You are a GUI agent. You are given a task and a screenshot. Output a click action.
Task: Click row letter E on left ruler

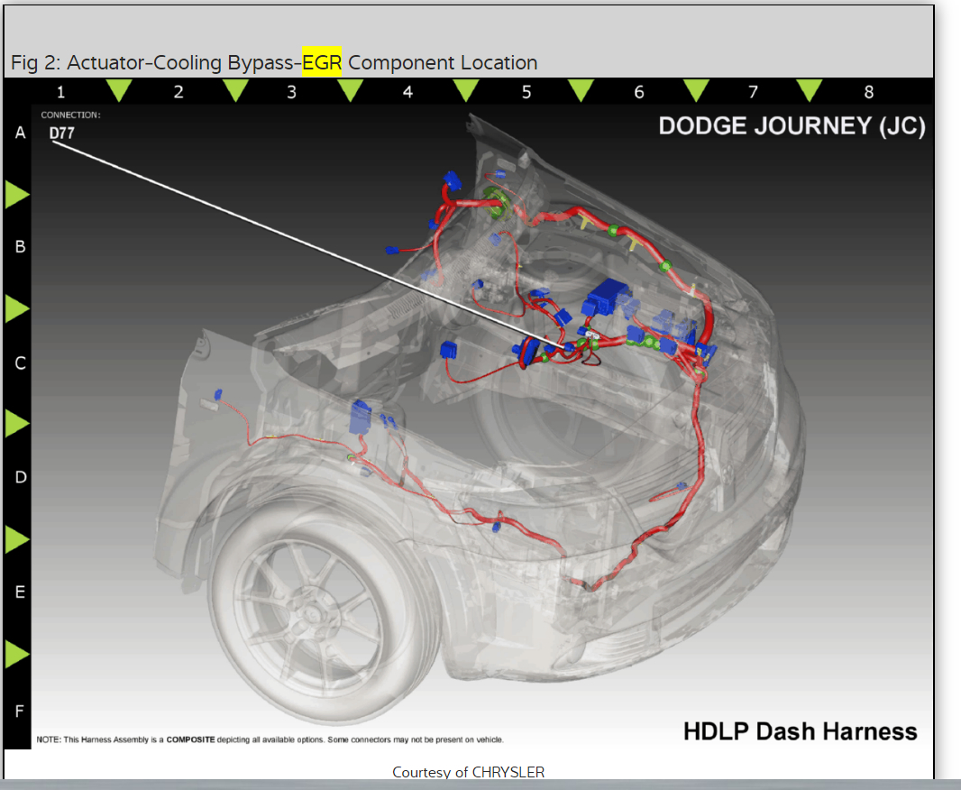click(x=20, y=592)
